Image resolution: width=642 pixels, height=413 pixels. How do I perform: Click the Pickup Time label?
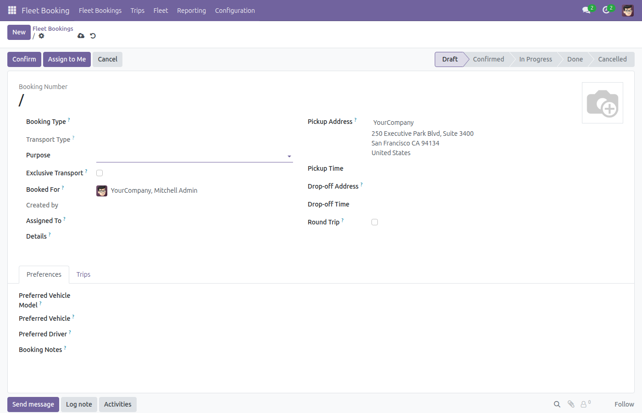coord(326,168)
